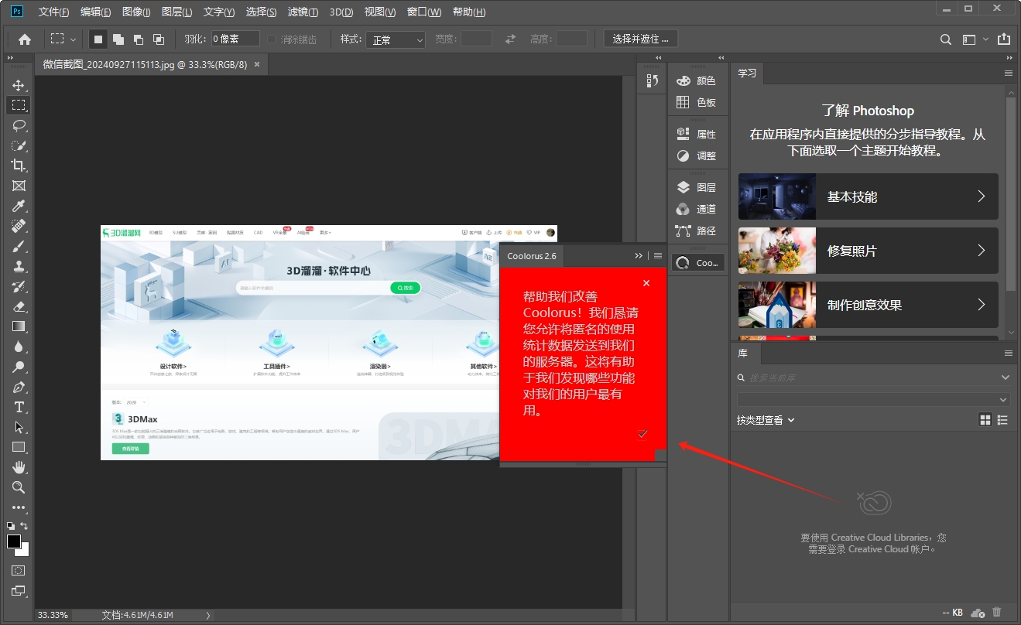Select the Lasso tool
This screenshot has width=1021, height=625.
(x=19, y=125)
